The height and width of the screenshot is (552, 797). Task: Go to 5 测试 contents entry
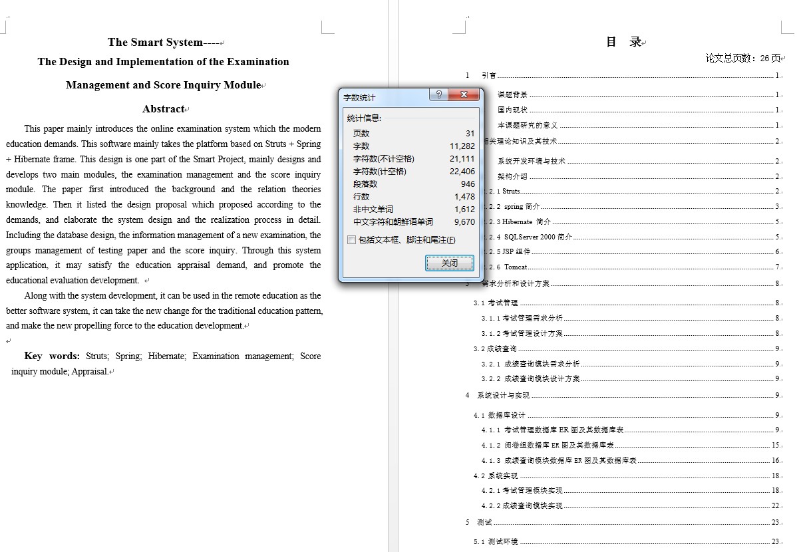(x=623, y=523)
